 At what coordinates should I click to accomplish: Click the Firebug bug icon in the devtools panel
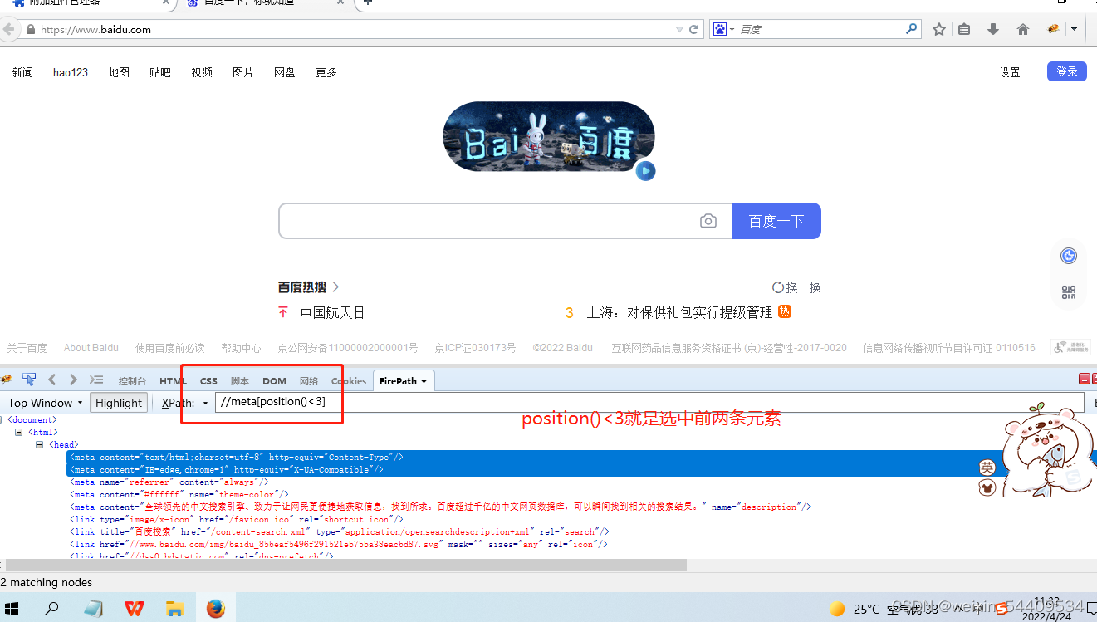click(7, 380)
